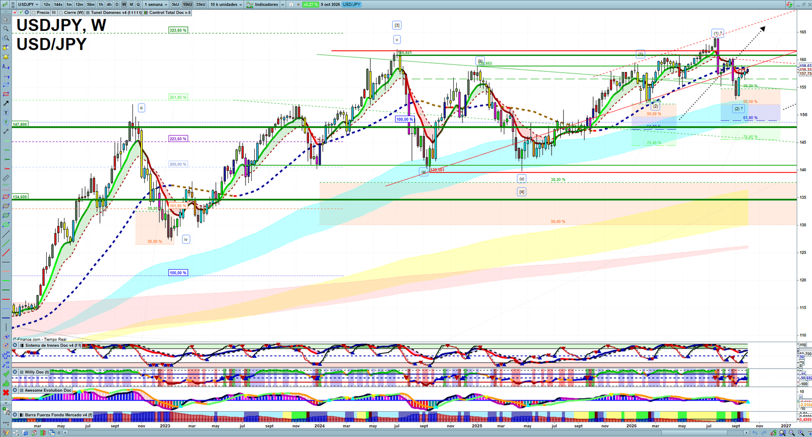Close the Barra Fuerza Fondo Mercado panel
The width and height of the screenshot is (812, 437).
point(15,415)
